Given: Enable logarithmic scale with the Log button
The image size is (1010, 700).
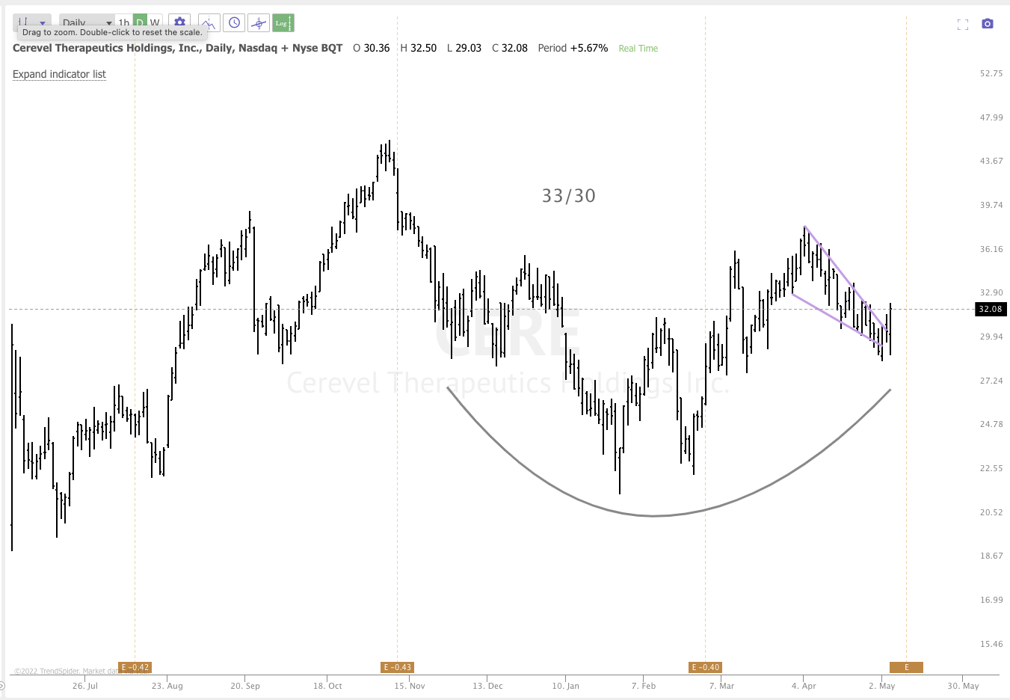Looking at the screenshot, I should pos(283,22).
